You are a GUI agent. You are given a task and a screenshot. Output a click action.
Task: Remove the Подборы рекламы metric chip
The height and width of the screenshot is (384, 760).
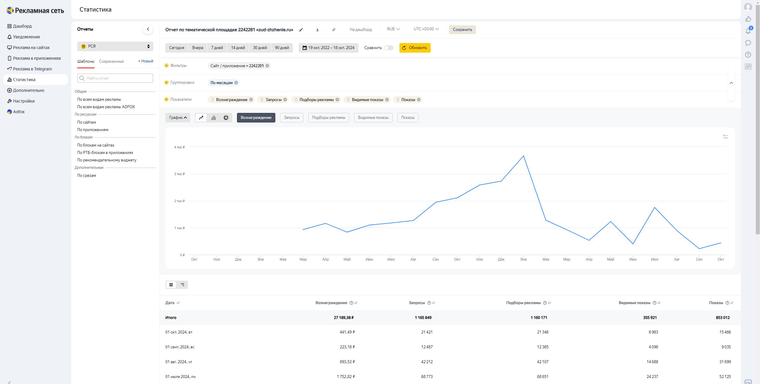point(337,100)
